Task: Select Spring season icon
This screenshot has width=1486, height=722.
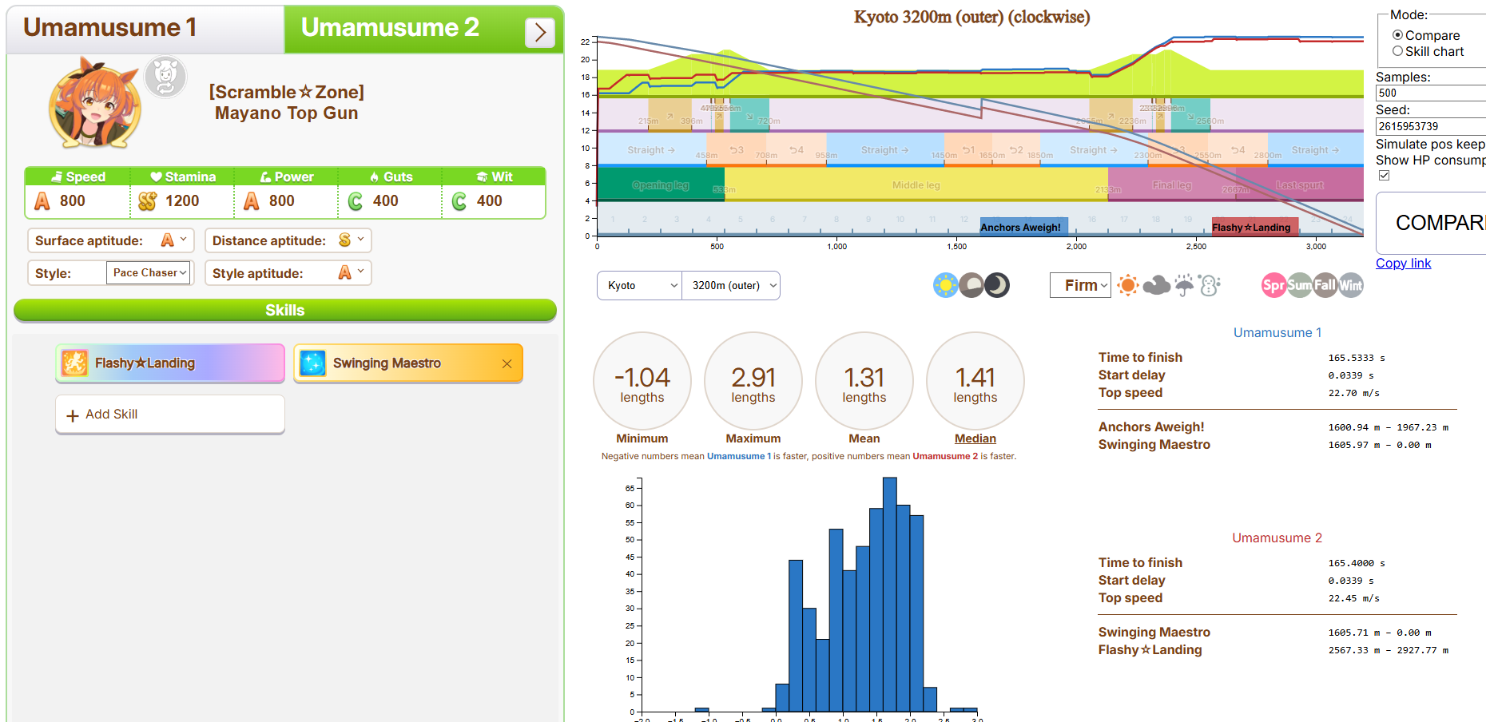Action: [1274, 285]
